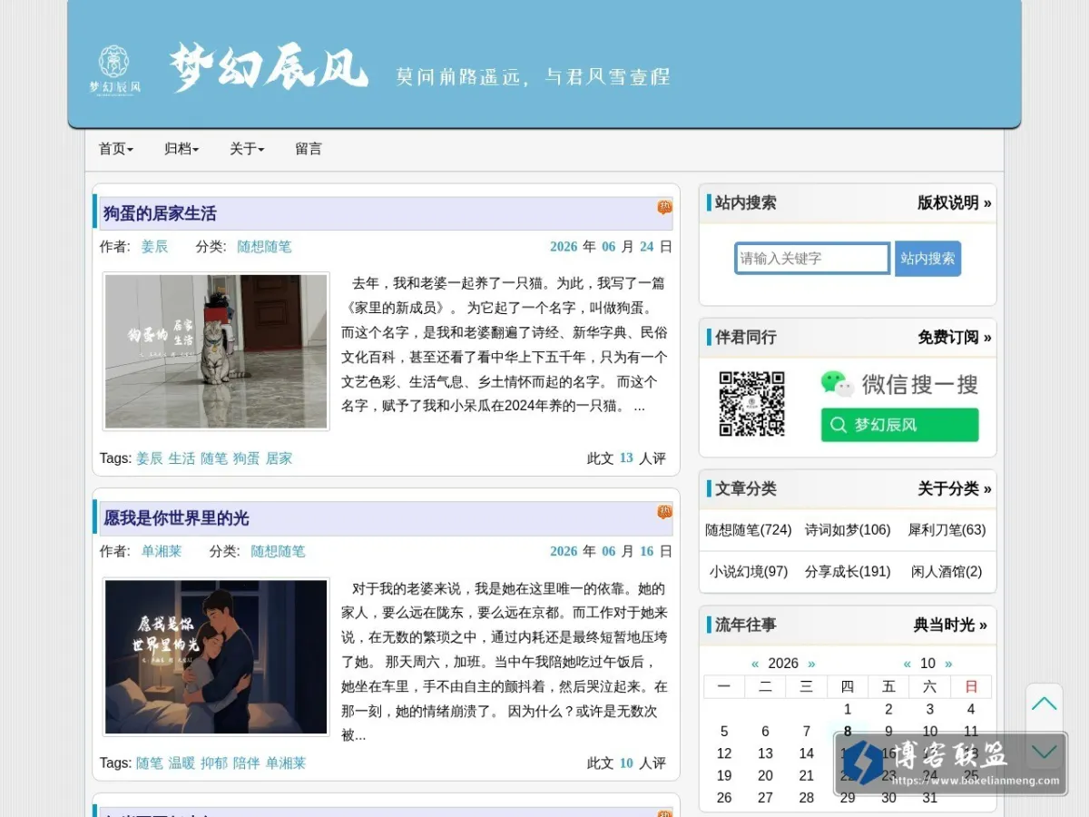Click the WeChat QR code image
The height and width of the screenshot is (817, 1089).
pos(751,404)
